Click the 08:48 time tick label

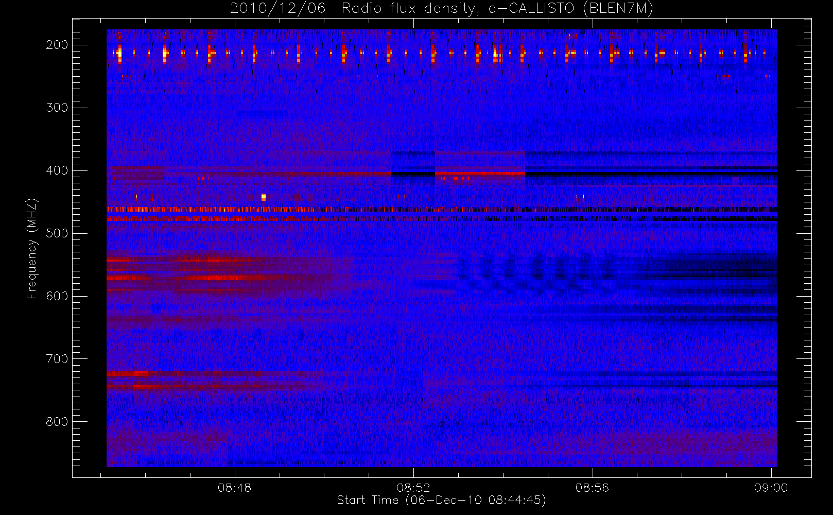point(234,488)
